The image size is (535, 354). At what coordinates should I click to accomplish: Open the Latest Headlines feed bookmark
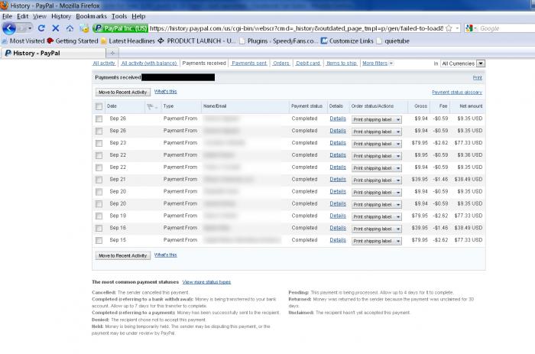128,41
